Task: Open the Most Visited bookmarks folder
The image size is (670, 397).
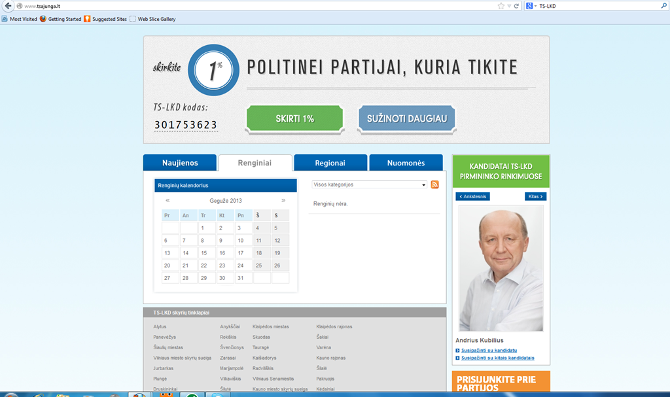Action: coord(19,19)
